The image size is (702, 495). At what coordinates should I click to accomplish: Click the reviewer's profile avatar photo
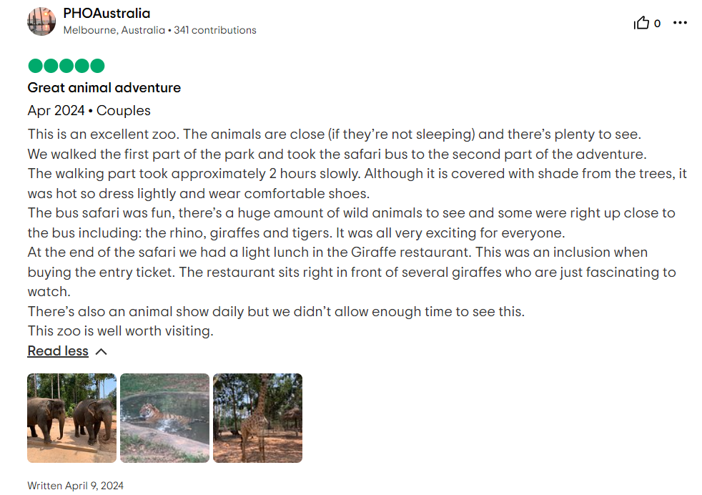click(41, 21)
